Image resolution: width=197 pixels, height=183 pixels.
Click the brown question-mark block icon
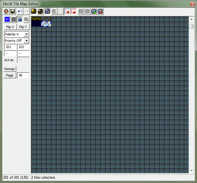(40, 12)
